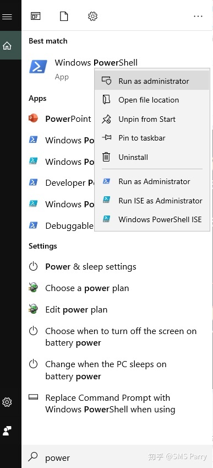
Task: Click the 'Settings' section heading
Action: 42,246
